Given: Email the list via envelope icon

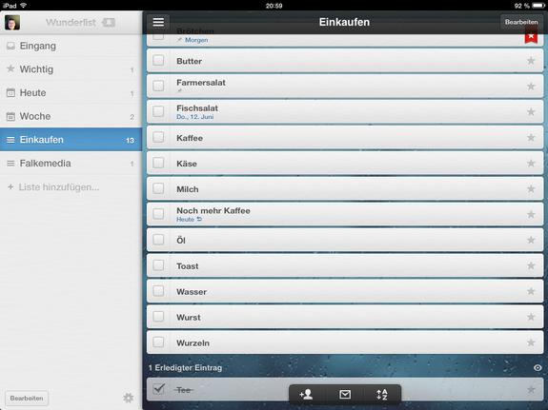Looking at the screenshot, I should [345, 395].
